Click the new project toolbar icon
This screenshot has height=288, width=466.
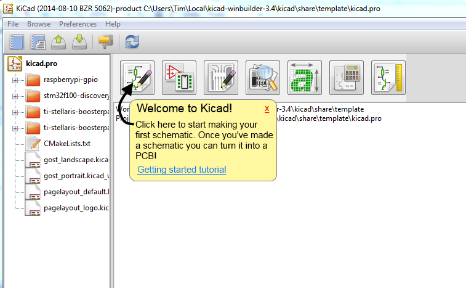pyautogui.click(x=17, y=42)
